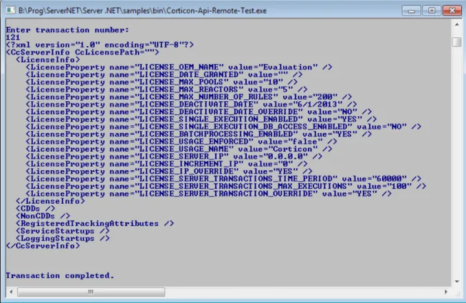
Task: Click the ServiceStartups tag line
Action: pos(63,231)
